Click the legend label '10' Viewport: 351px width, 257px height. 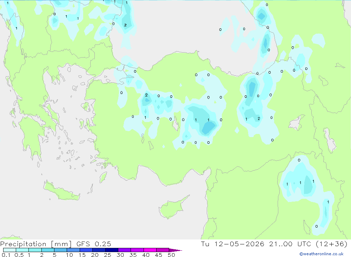(69, 255)
